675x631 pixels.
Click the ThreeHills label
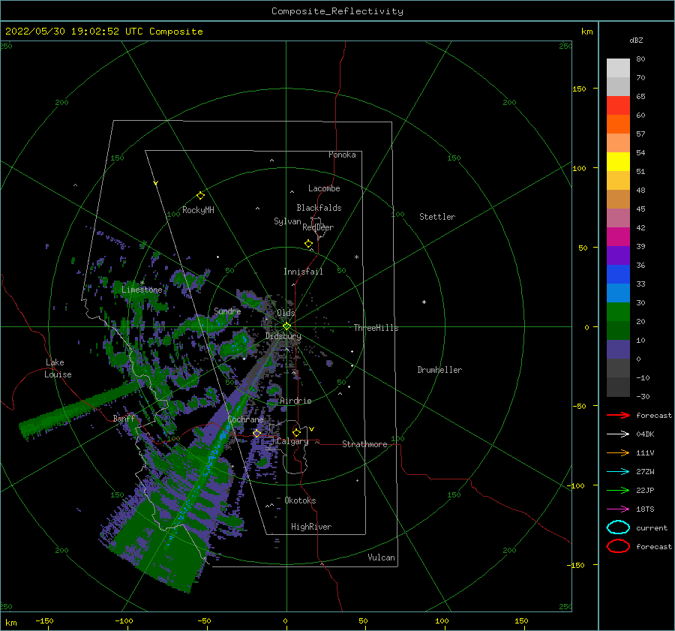[376, 328]
